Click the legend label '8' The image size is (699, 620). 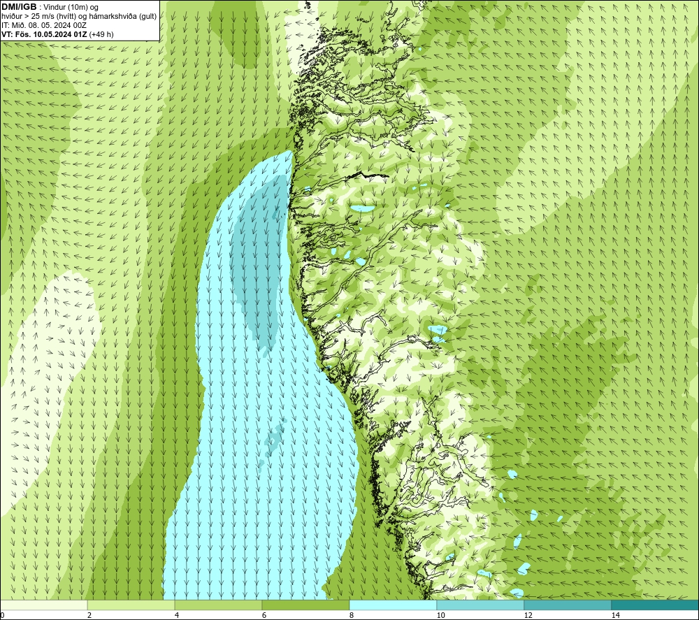pyautogui.click(x=352, y=615)
